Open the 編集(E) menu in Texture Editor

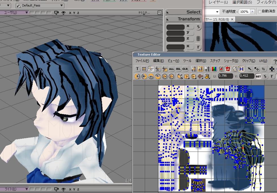coord(158,61)
